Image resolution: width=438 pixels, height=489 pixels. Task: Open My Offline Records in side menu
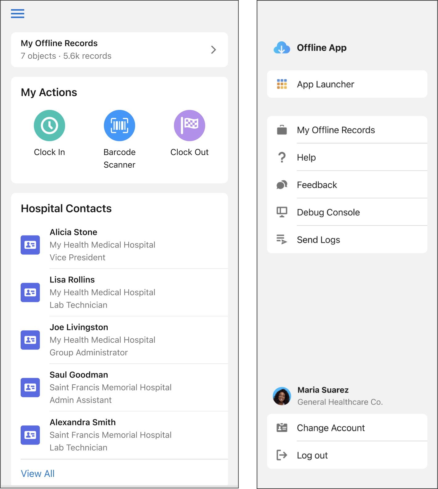(336, 130)
